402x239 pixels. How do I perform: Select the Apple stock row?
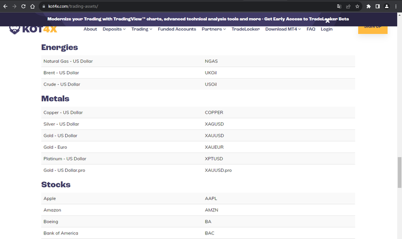click(198, 198)
